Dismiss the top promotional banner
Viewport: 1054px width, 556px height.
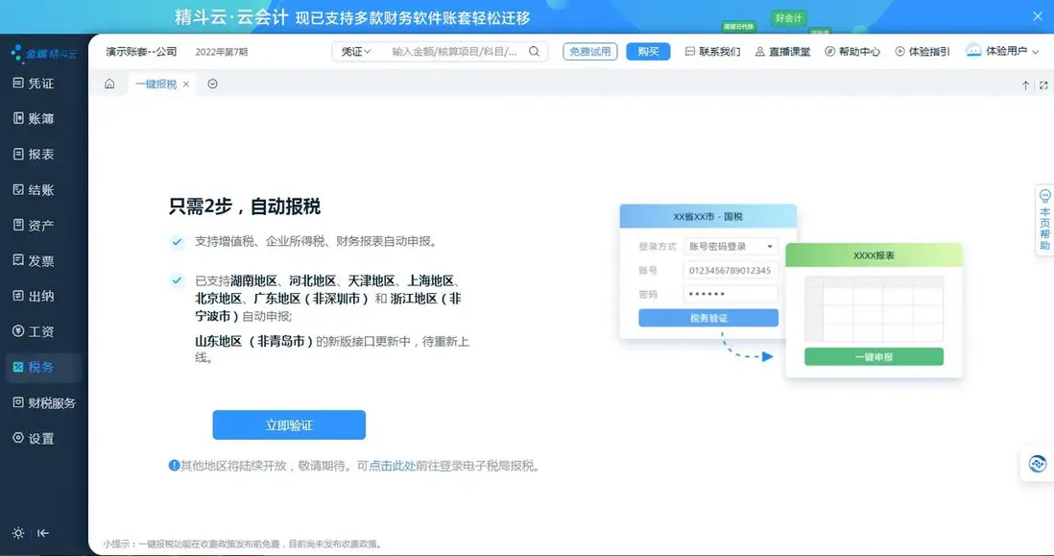[x=1037, y=17]
